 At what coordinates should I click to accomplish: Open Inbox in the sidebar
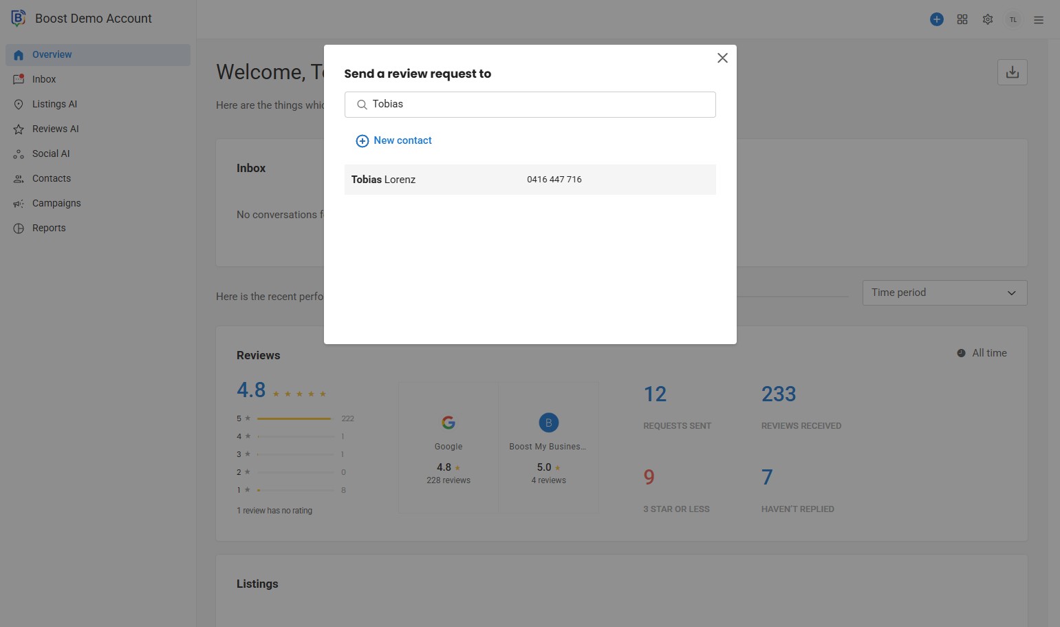click(x=44, y=79)
